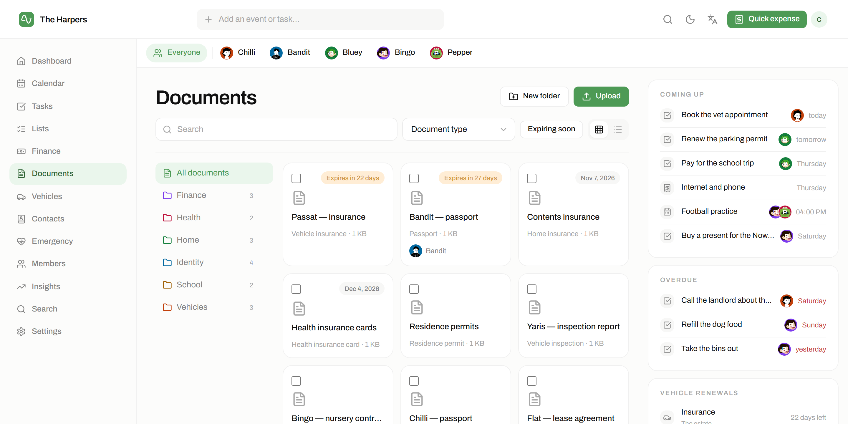Select the Contents insurance checkbox

(531, 178)
